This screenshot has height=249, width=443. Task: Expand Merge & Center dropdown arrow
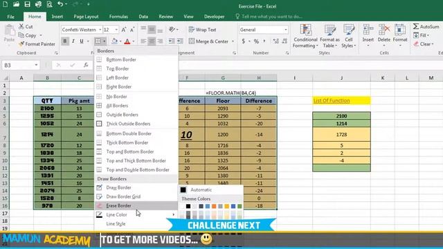tap(233, 41)
